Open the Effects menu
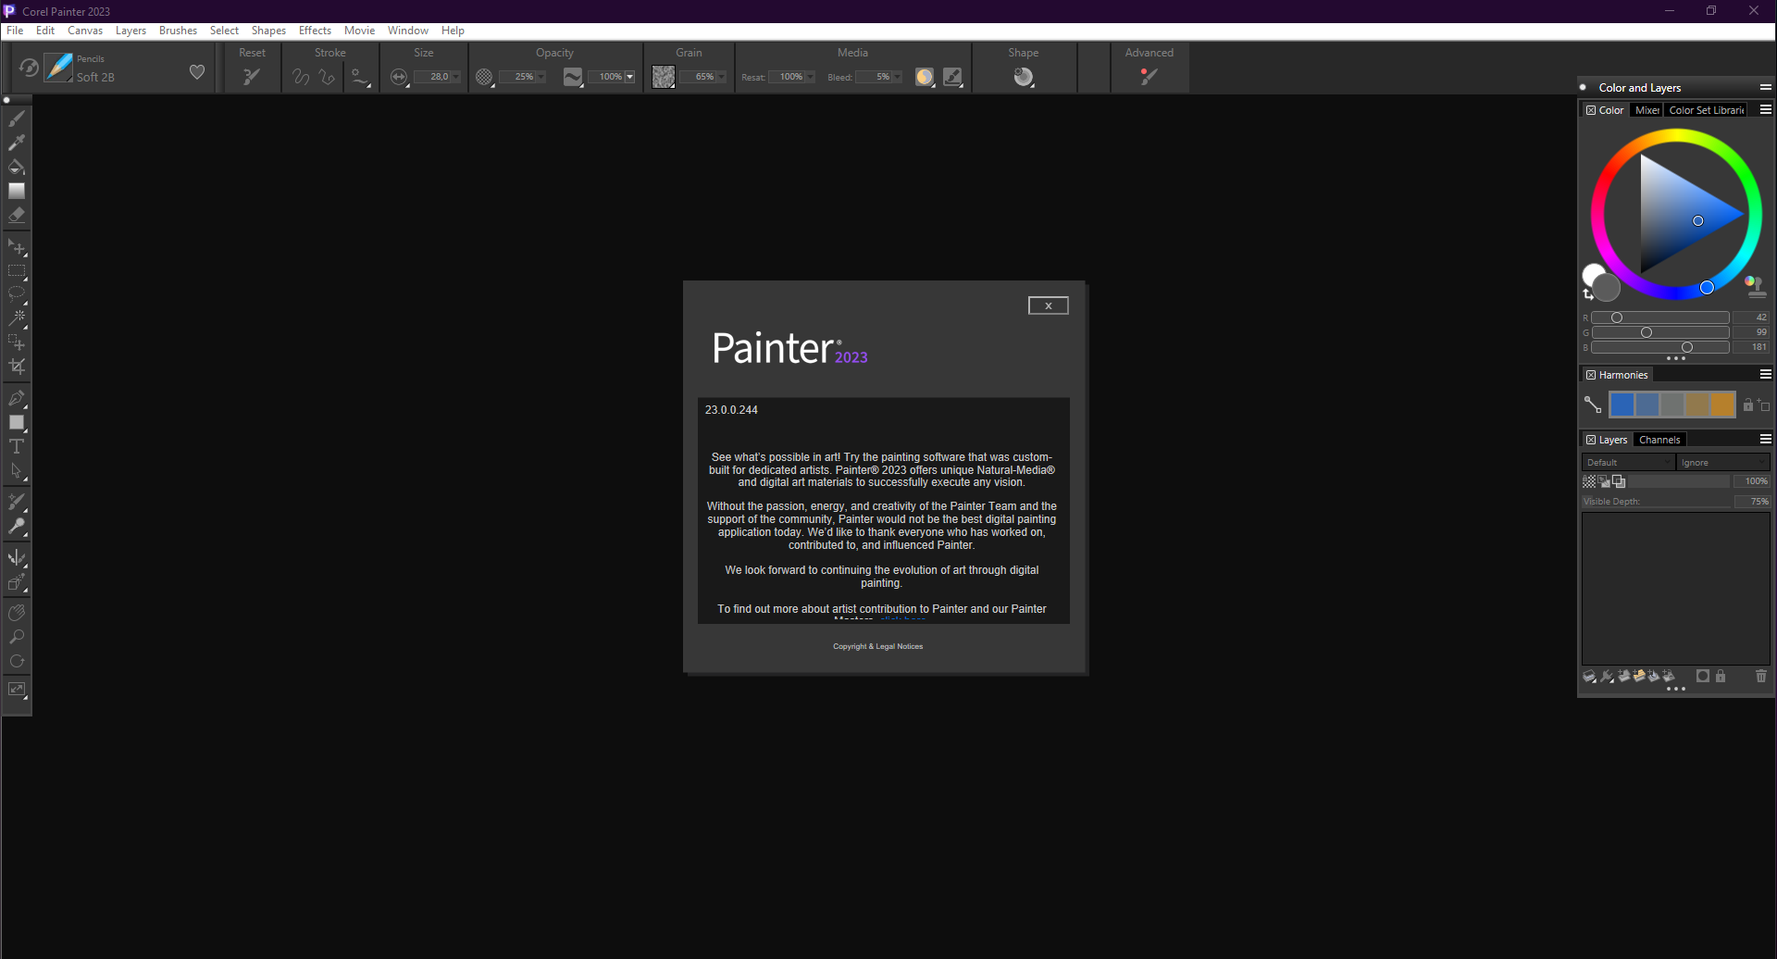 [x=315, y=31]
